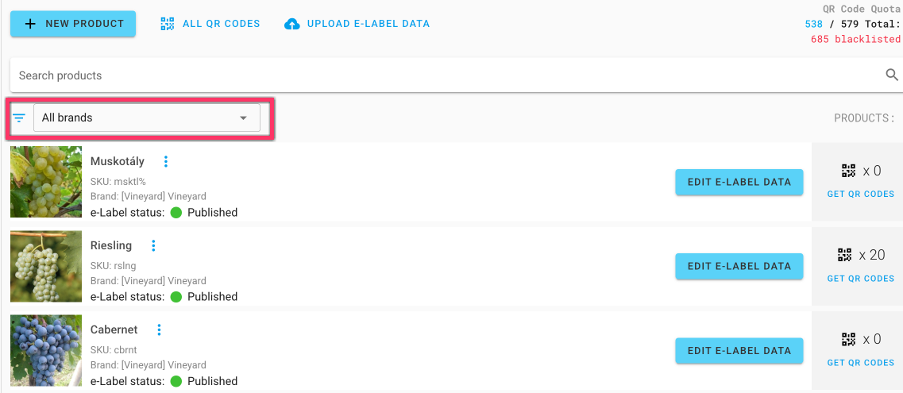Click QR code icon for Riesling
Screen dimensions: 903x393
845,254
